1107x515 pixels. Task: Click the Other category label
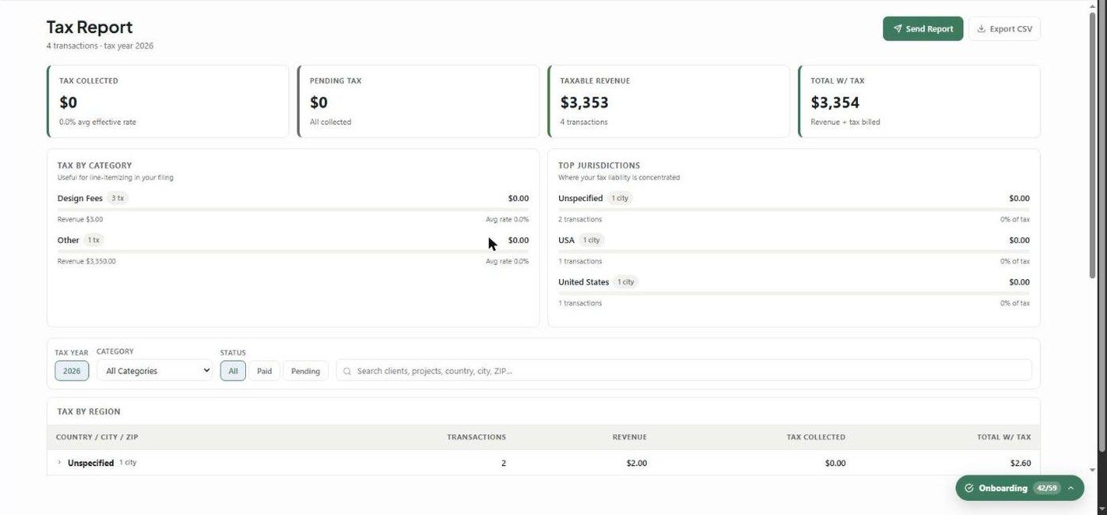pyautogui.click(x=68, y=240)
